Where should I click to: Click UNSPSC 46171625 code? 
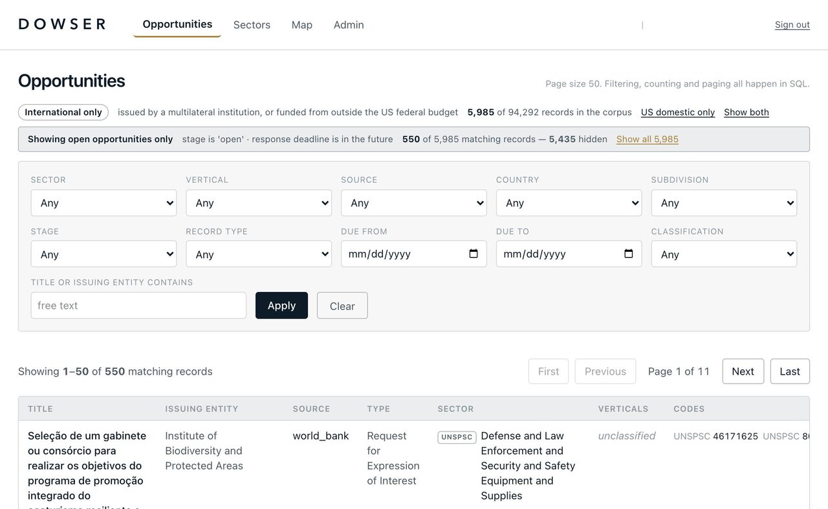click(x=715, y=437)
